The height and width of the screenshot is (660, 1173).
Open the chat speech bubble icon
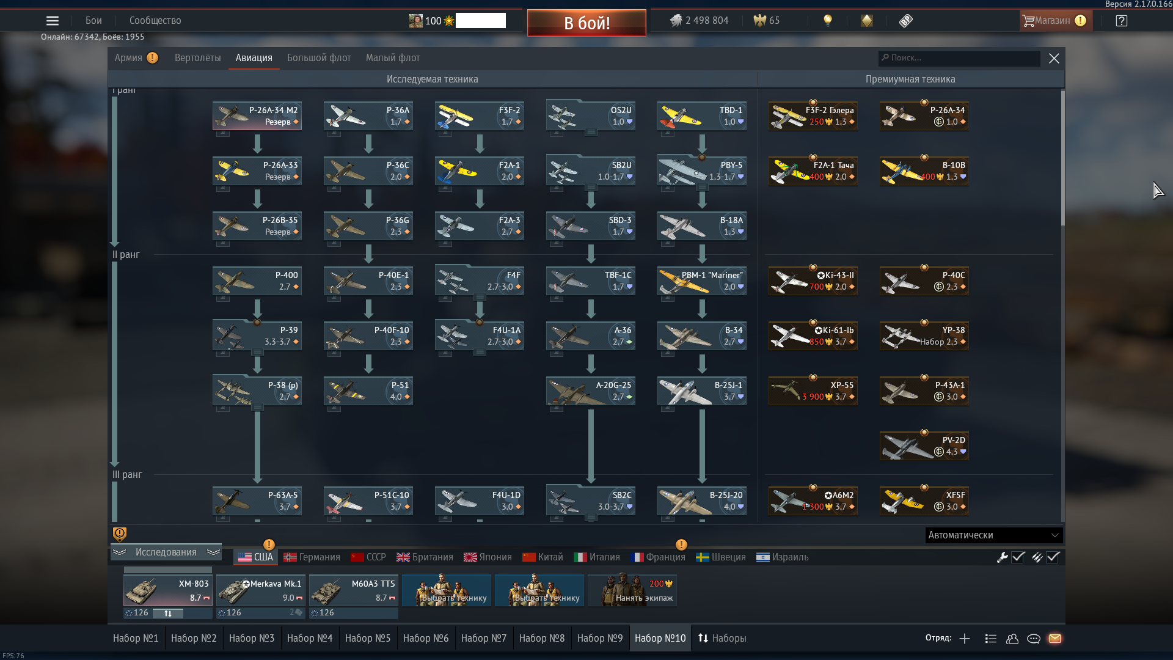pos(1034,639)
